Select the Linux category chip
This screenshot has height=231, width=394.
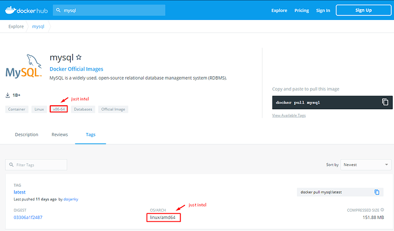(x=39, y=109)
